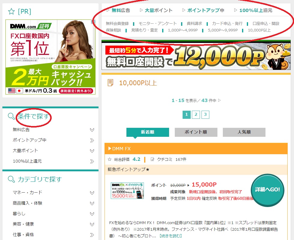The width and height of the screenshot is (294, 240).
Task: Expand the 暮らし category chevron
Action: click(92, 214)
